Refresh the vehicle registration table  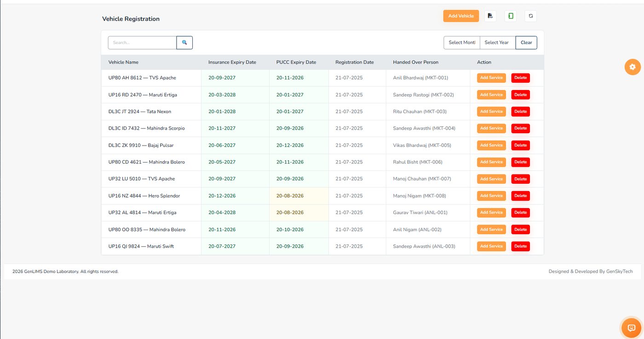(x=531, y=16)
